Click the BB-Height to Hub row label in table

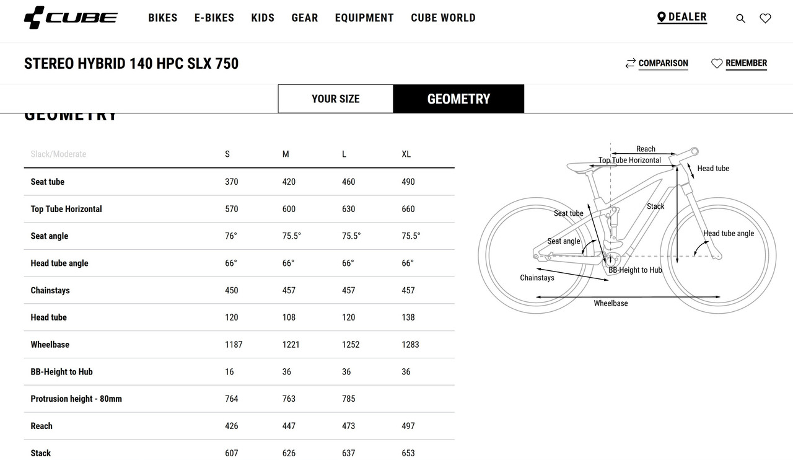pos(62,372)
